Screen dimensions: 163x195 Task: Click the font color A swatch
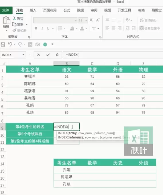[x=82, y=28]
